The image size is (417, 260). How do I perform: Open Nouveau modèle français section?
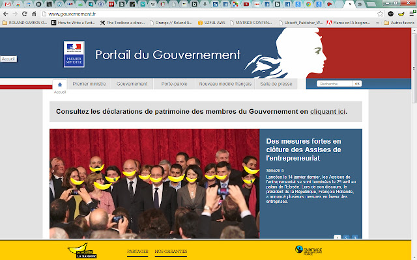(x=225, y=84)
